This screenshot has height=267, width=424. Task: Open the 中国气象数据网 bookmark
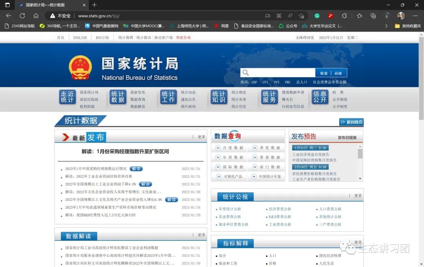(102, 26)
